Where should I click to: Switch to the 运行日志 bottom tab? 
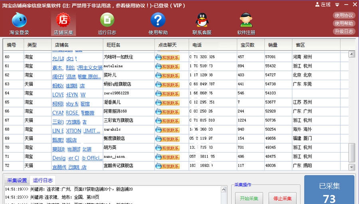43,180
